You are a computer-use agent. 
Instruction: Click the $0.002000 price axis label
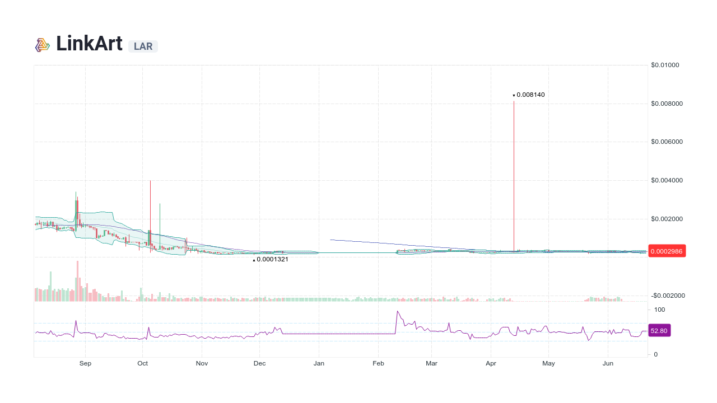[x=667, y=219]
